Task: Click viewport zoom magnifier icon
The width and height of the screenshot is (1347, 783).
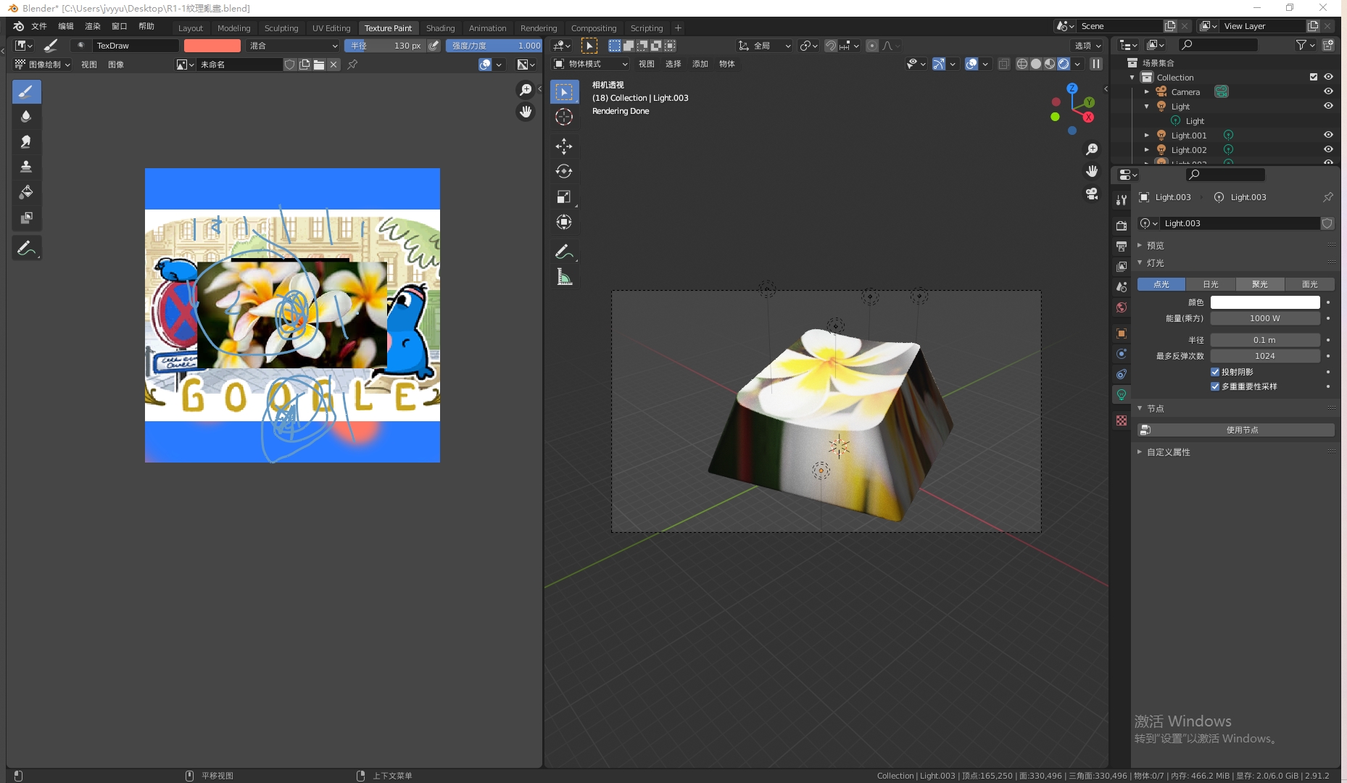Action: pos(1092,149)
